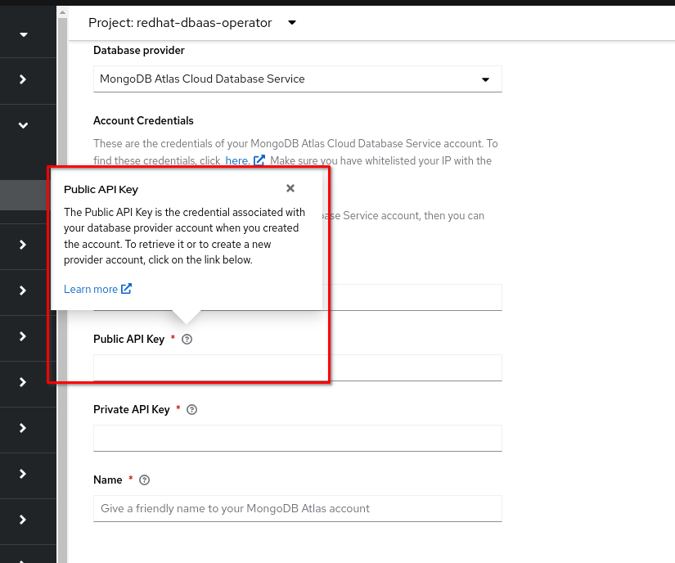Close the Public API Key popover
This screenshot has height=563, width=675.
(x=290, y=188)
